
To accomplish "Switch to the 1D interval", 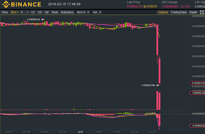I will (x=33, y=12).
